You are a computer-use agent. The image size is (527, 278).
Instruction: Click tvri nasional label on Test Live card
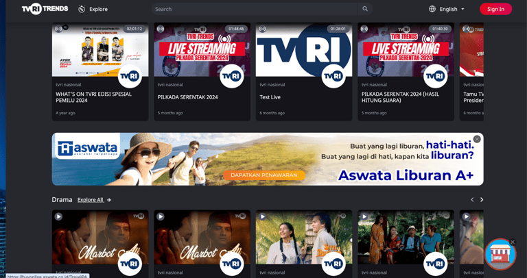tap(272, 85)
